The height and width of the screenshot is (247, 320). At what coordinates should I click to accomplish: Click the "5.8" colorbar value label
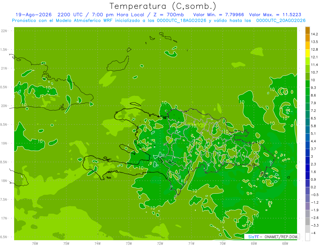(x=314, y=126)
